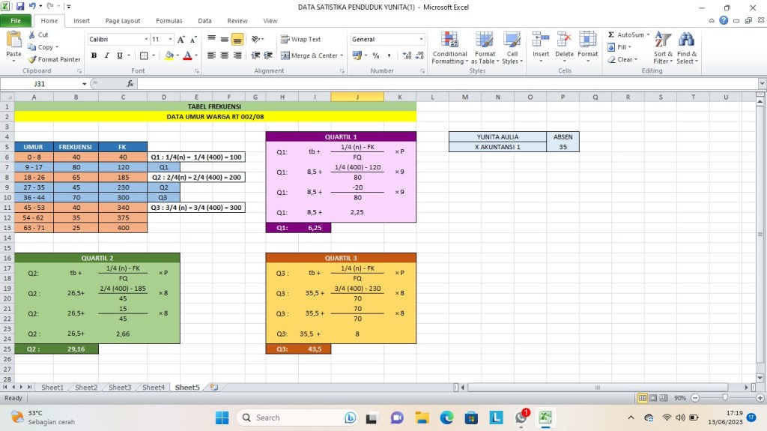767x431 pixels.
Task: Expand the Merge & Center dropdown arrow
Action: coord(342,55)
